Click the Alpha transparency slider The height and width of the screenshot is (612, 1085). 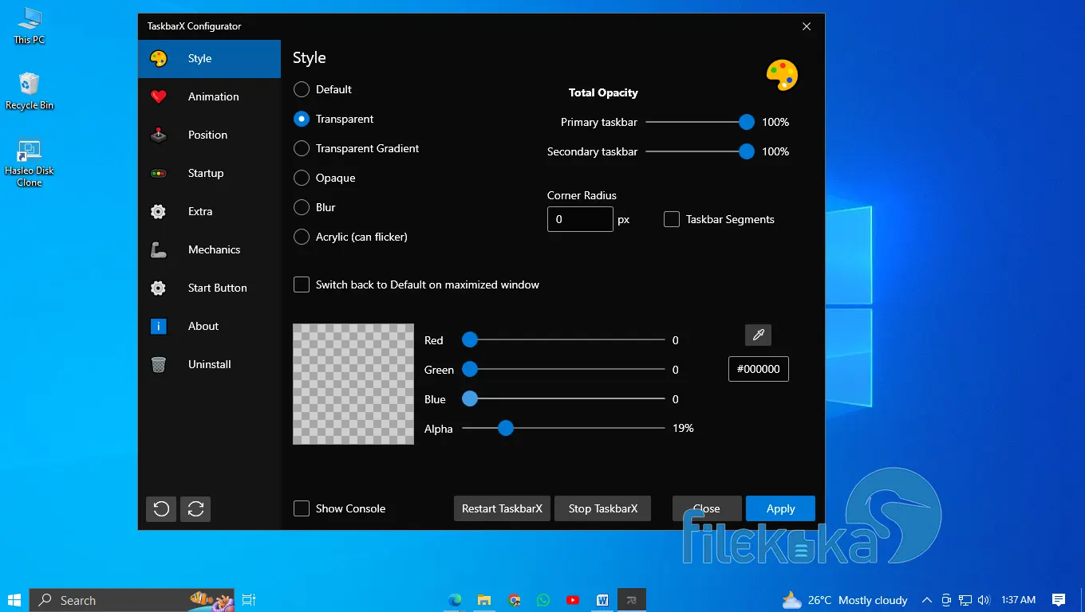(x=563, y=429)
